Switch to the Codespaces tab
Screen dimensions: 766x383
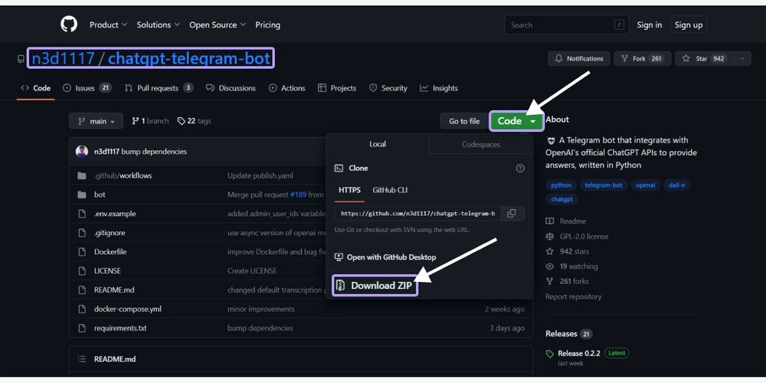pos(480,144)
